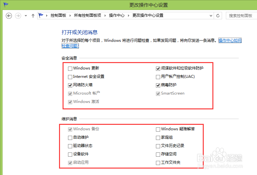Screen dimensions: 257x175
Task: Click the Back navigation arrow
Action: tap(9, 16)
